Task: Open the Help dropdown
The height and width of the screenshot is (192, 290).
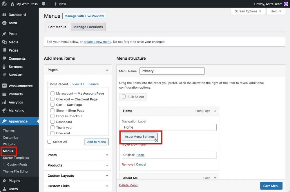Action: 276,11
